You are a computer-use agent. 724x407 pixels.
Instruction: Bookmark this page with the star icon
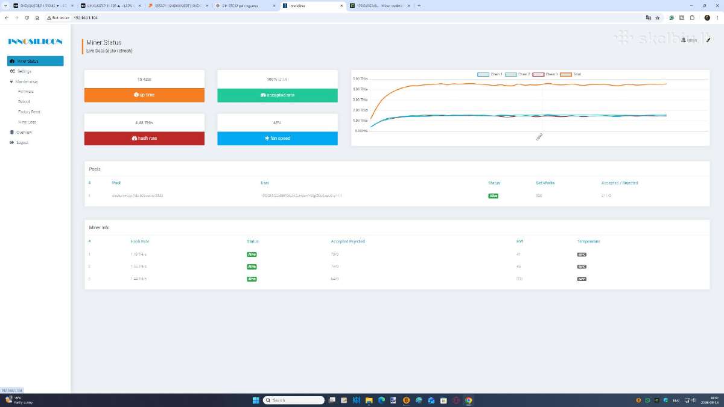point(658,17)
